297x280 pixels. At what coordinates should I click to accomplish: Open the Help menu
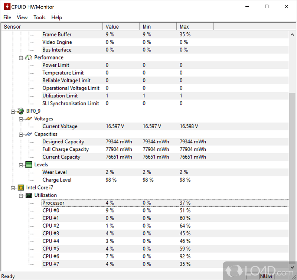(56, 17)
